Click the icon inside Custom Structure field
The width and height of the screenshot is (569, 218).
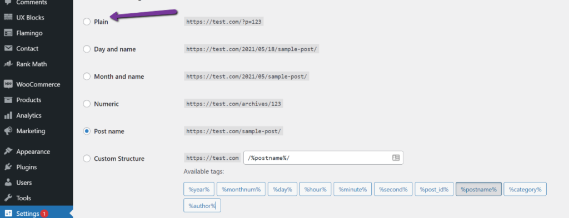pyautogui.click(x=396, y=158)
